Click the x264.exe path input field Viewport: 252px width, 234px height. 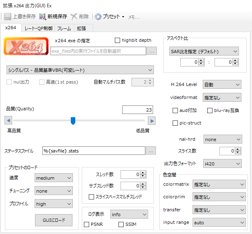click(x=98, y=51)
